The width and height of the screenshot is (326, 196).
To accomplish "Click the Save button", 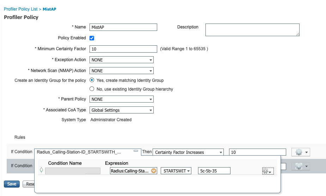I will pos(12,184).
